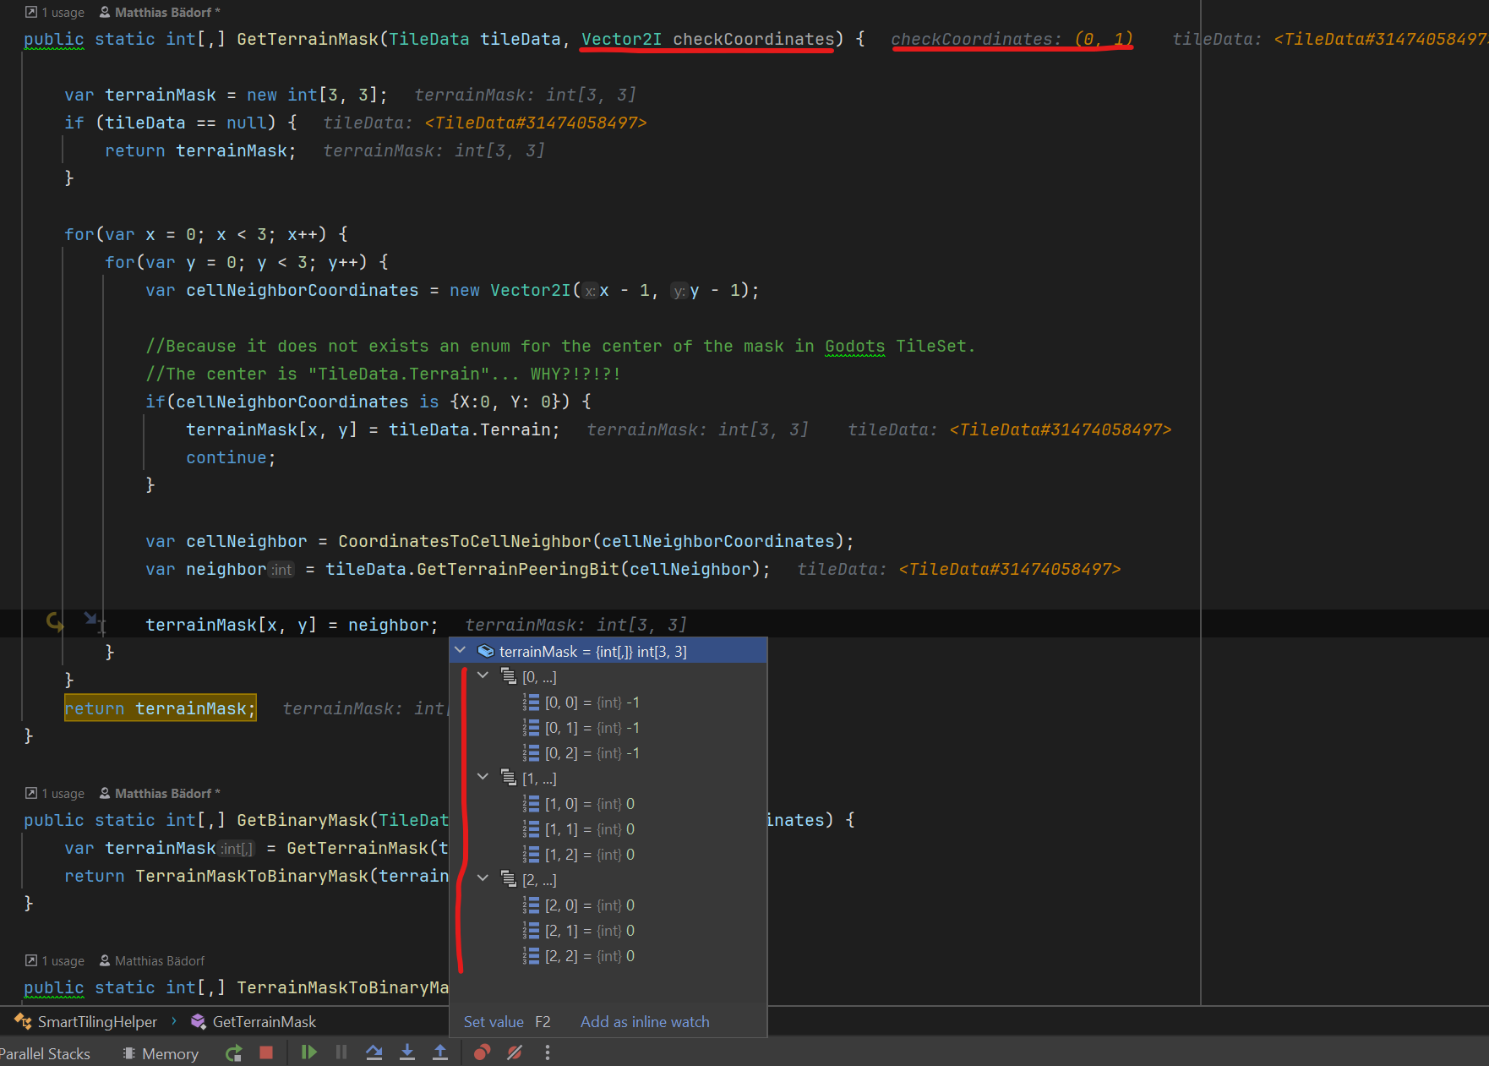Click the [1, ...] group list icon
Viewport: 1489px width, 1066px height.
pos(509,778)
